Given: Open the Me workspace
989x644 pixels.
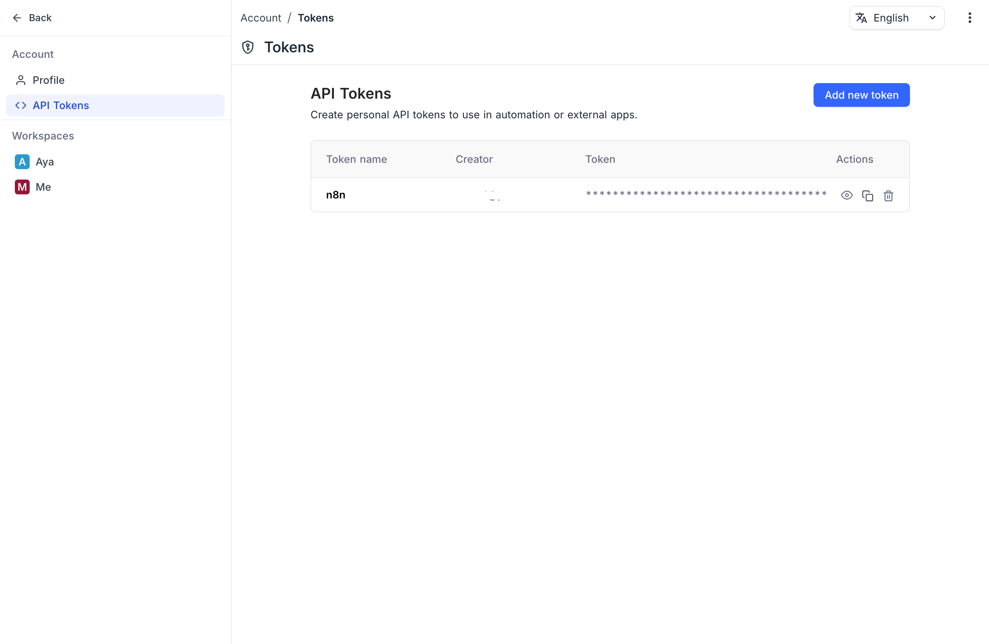Looking at the screenshot, I should [x=43, y=187].
